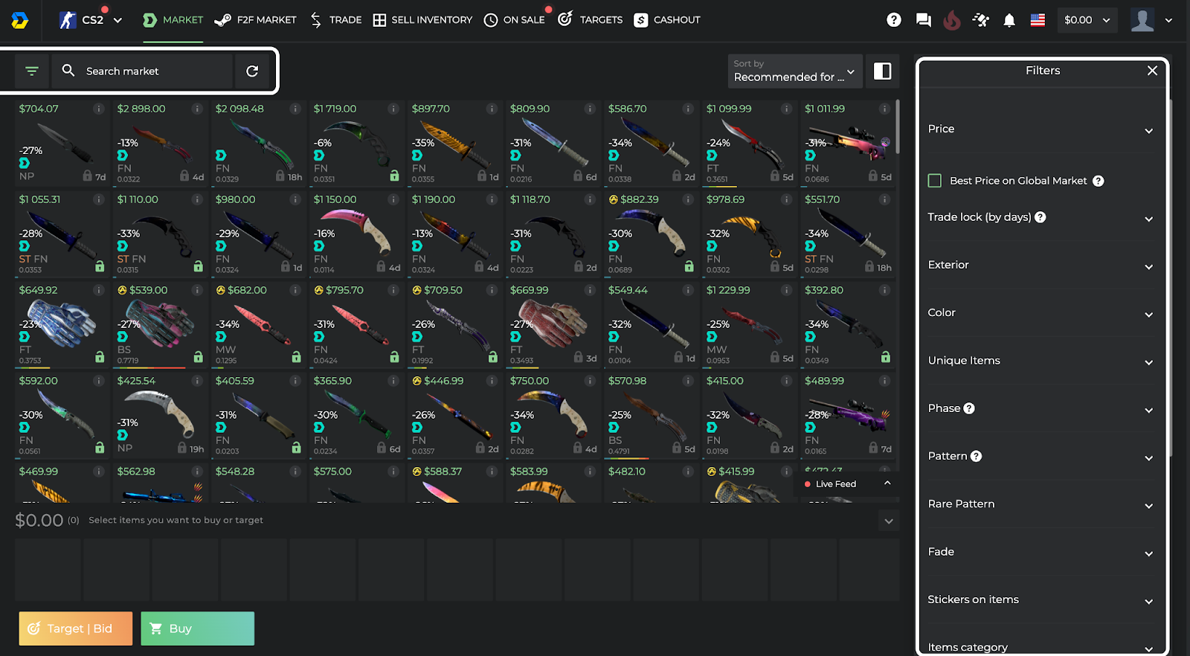Toggle the grid layout view icon

point(883,71)
